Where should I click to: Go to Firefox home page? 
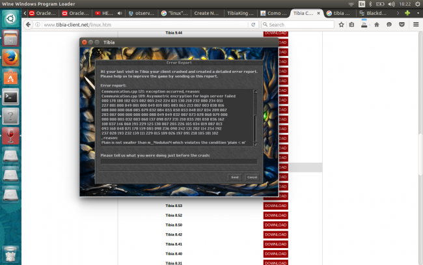click(377, 25)
